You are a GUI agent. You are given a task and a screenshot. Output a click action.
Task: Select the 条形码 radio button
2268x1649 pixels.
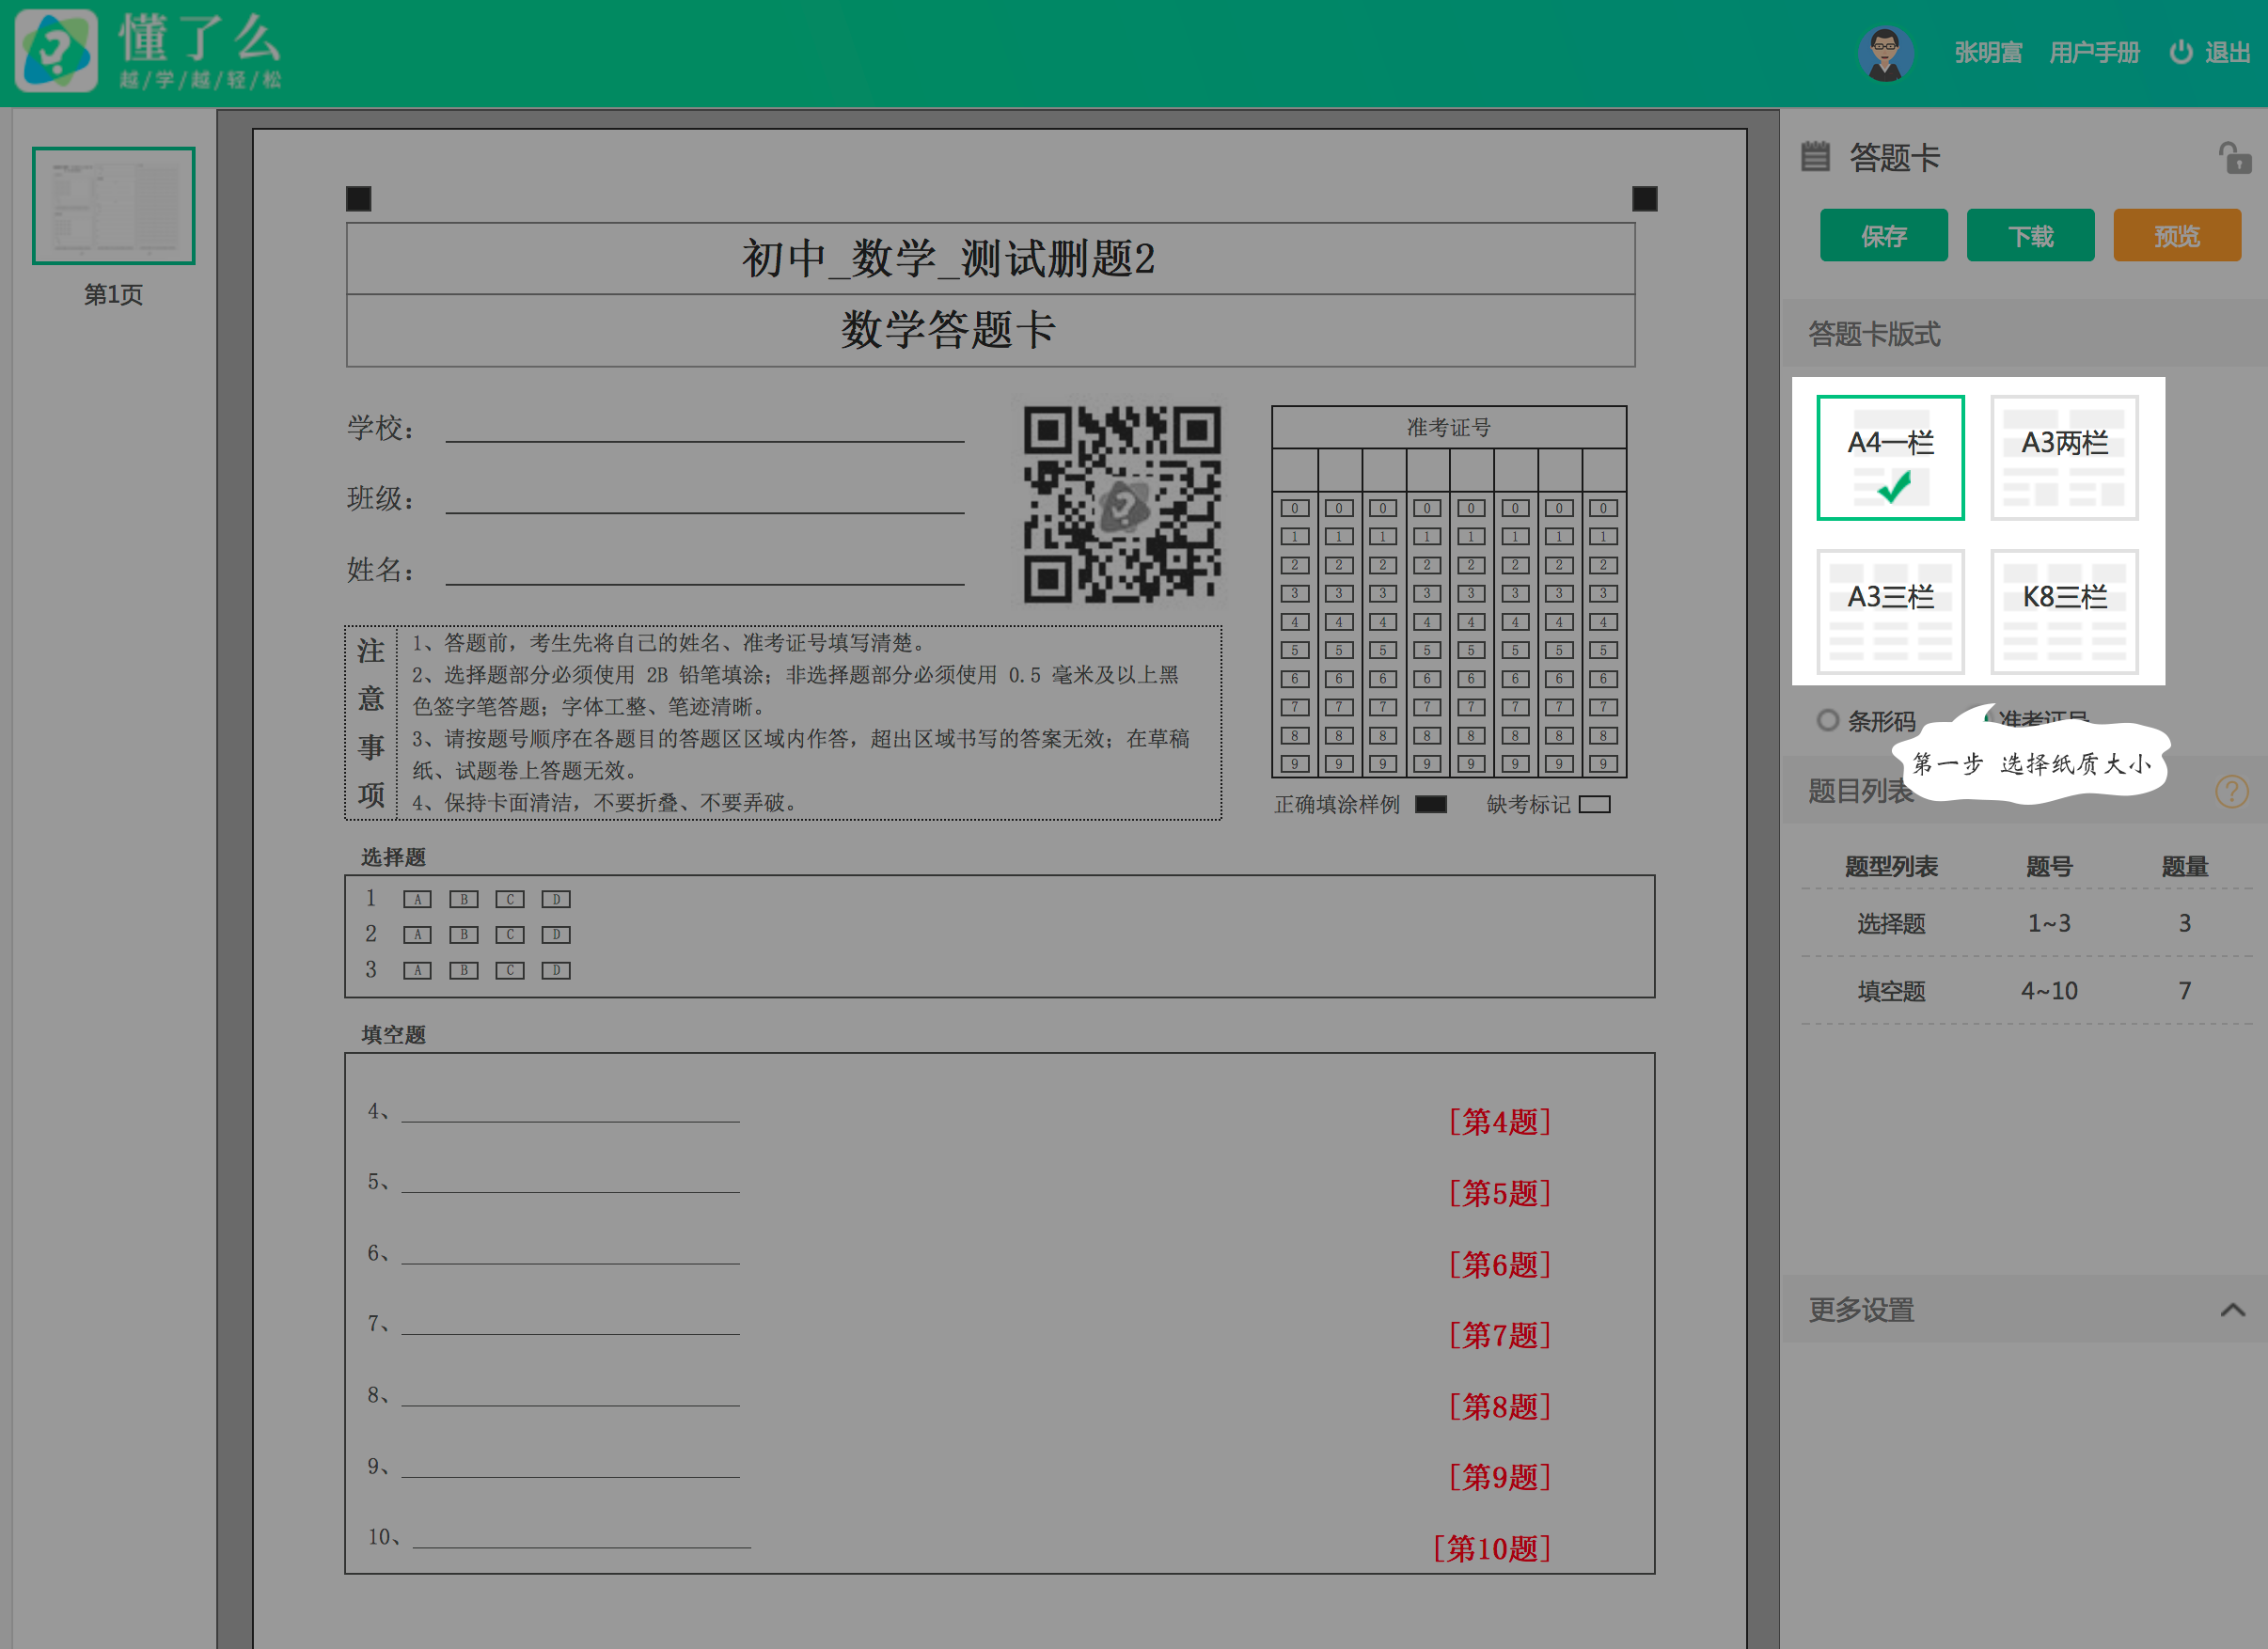1828,721
